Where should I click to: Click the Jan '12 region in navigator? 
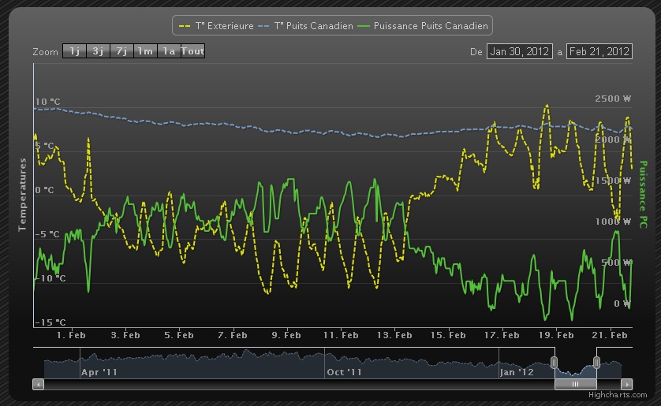[x=517, y=372]
